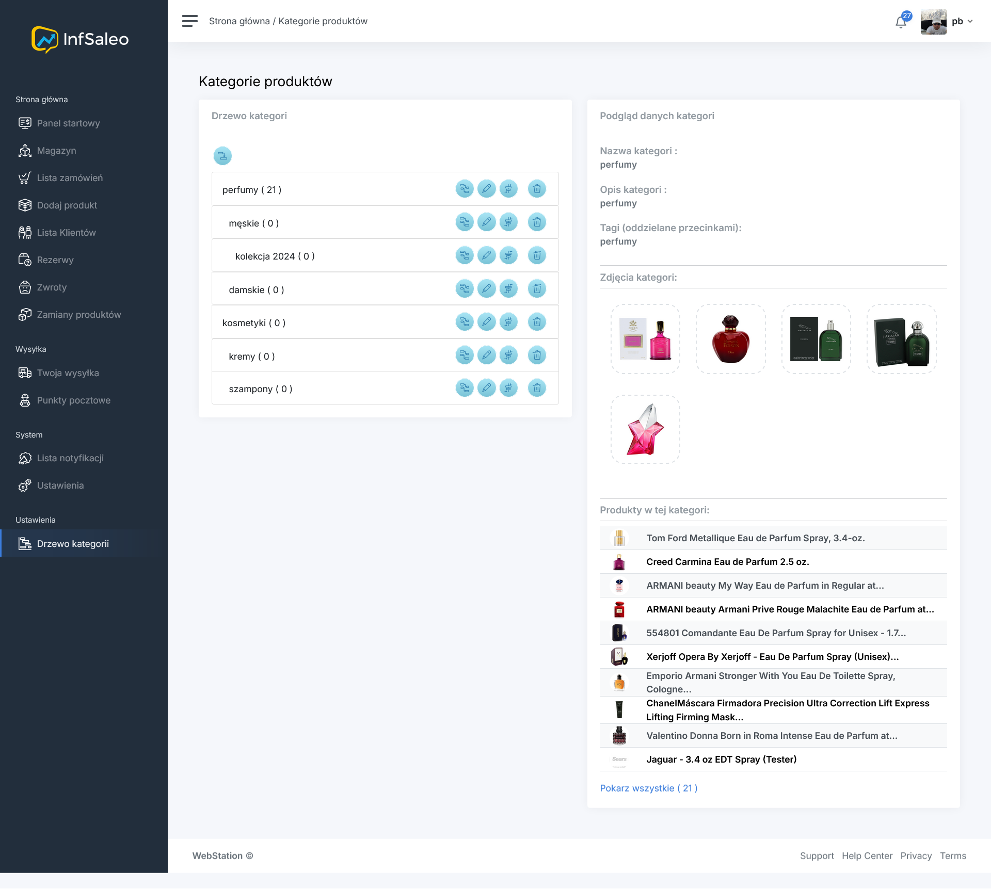Click the signpost move icon for kosmetyki
991x889 pixels.
[x=508, y=322]
